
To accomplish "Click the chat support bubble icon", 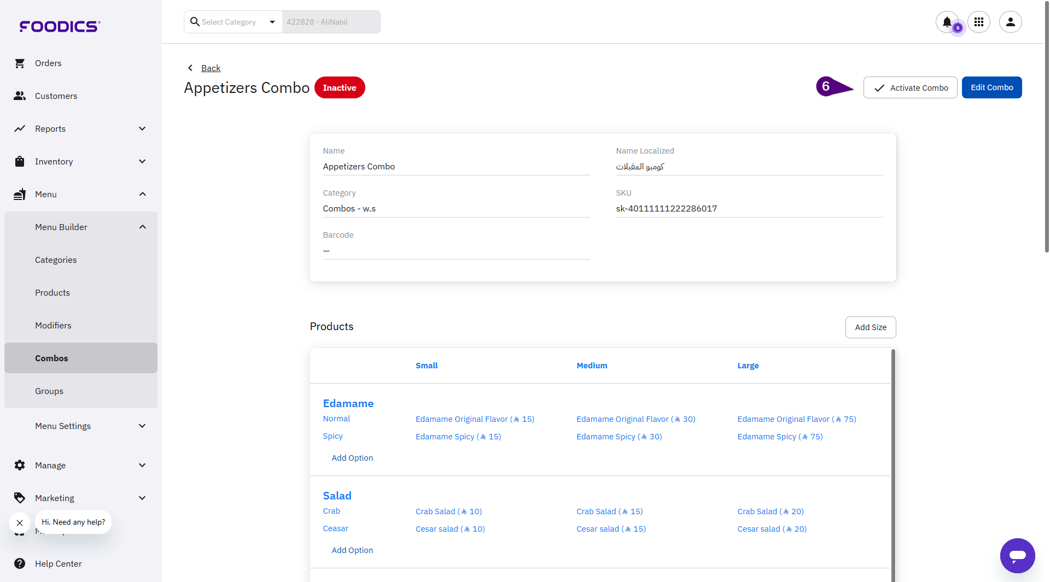I will pyautogui.click(x=1017, y=556).
